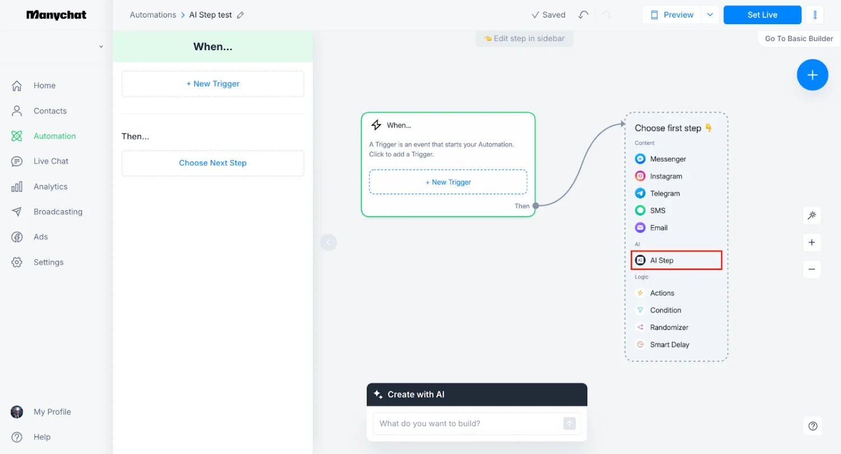Edit automation name with pencil icon
841x454 pixels.
[x=241, y=15]
